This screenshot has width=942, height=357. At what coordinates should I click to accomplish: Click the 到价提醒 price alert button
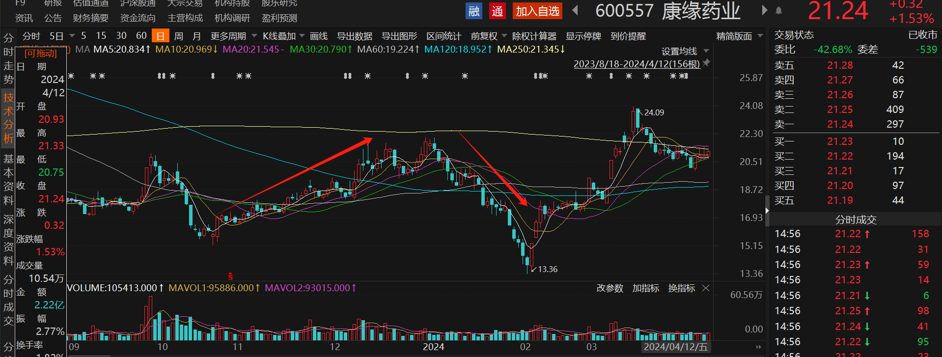tap(628, 36)
